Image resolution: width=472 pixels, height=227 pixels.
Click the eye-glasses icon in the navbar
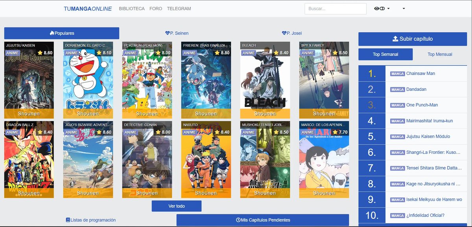coord(379,9)
